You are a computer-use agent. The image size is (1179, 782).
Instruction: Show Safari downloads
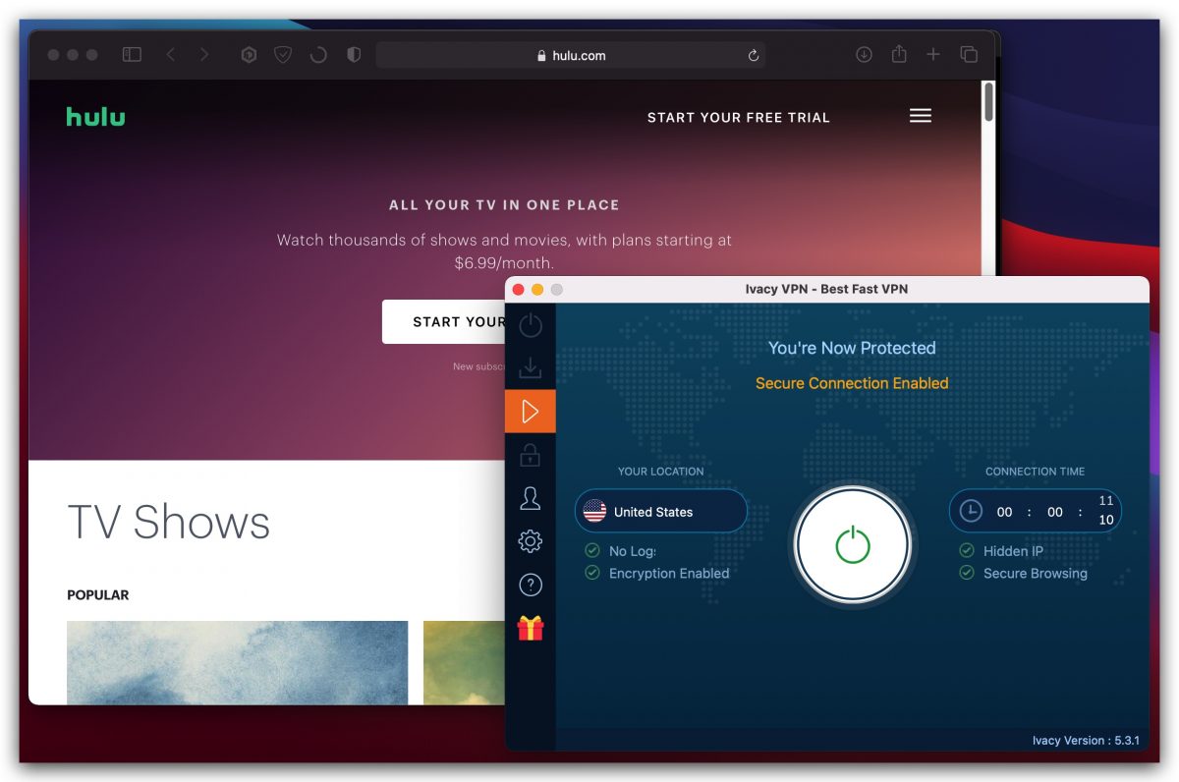pos(864,55)
